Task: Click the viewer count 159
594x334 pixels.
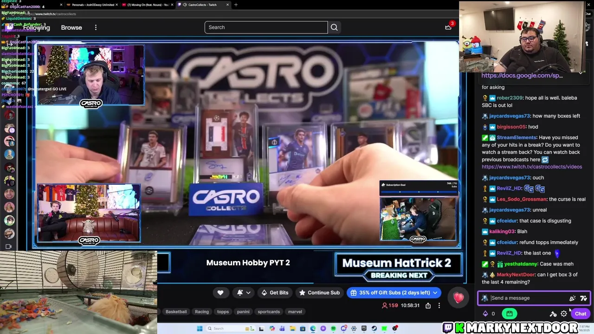Action: tap(390, 305)
